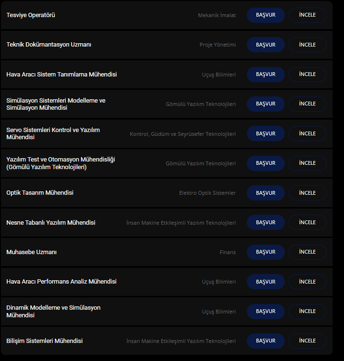
Task: Click the Optik Tasarım Mühendisi title
Action: (x=40, y=193)
